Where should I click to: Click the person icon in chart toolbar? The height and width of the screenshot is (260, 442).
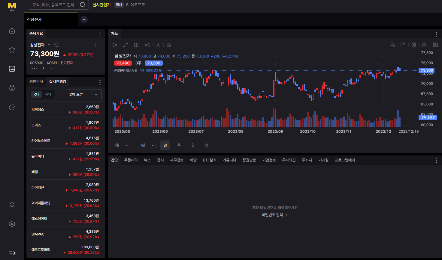point(158,45)
